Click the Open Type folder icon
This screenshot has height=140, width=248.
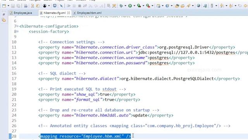click(x=177, y=6)
